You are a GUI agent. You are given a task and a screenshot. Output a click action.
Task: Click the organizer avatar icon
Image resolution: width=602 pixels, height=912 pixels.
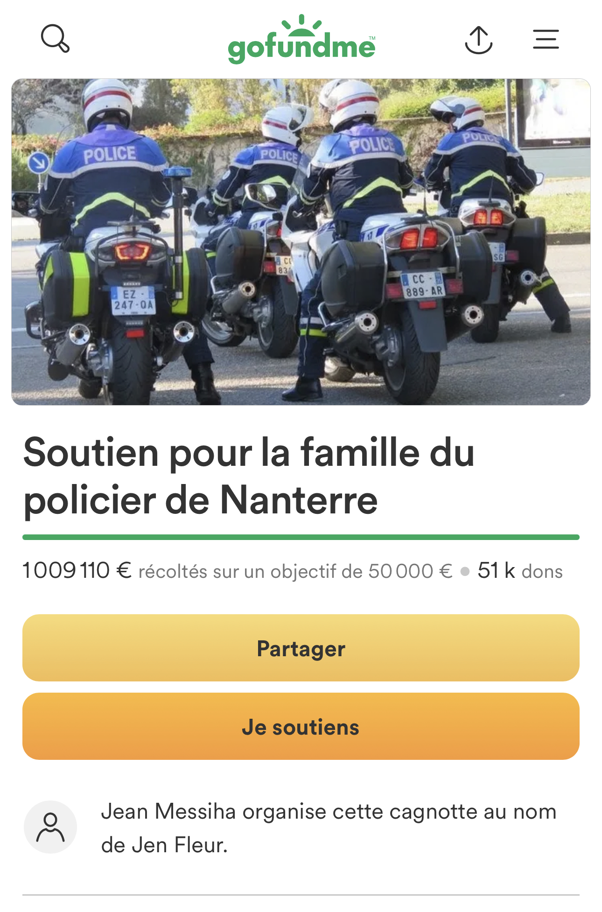(x=50, y=827)
